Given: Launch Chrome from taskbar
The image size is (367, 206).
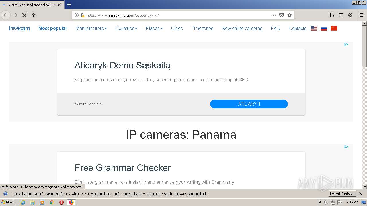Looking at the screenshot, I should click(52, 202).
